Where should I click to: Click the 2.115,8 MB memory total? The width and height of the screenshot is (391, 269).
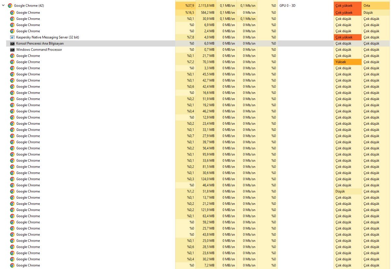[206, 6]
